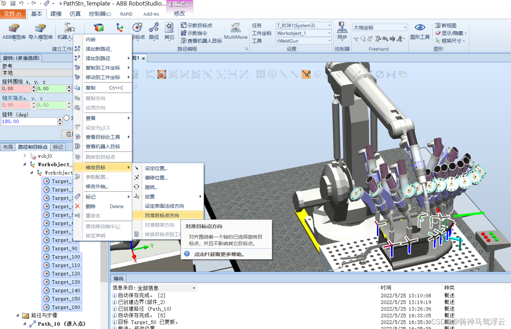
Task: Collapse the 路径与步骤 tree node
Action: click(17, 315)
